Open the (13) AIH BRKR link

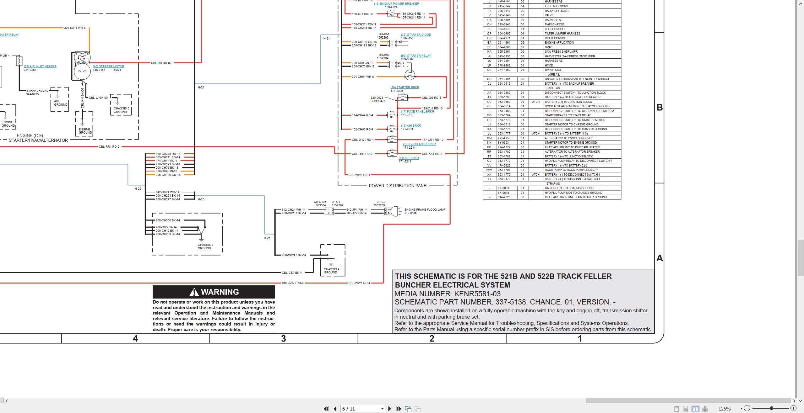[411, 126]
